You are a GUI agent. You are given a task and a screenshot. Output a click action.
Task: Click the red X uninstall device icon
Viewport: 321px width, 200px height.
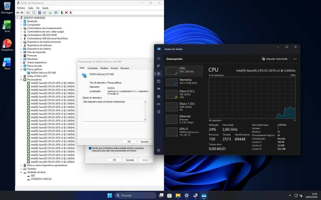click(66, 13)
